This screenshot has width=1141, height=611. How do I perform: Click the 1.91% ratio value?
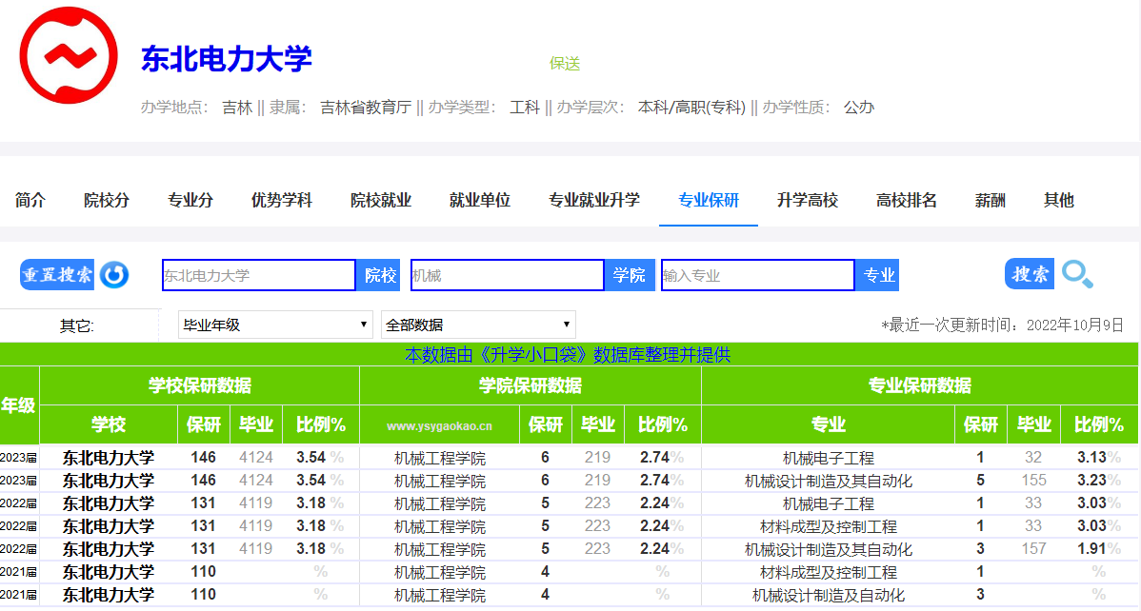tap(1099, 548)
